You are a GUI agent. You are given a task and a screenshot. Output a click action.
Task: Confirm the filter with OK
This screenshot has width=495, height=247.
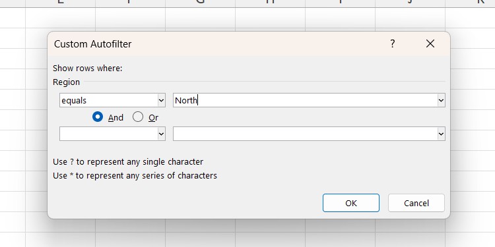pos(350,203)
